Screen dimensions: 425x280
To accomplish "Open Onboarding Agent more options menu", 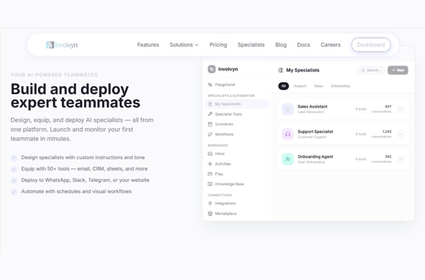I will [x=400, y=159].
